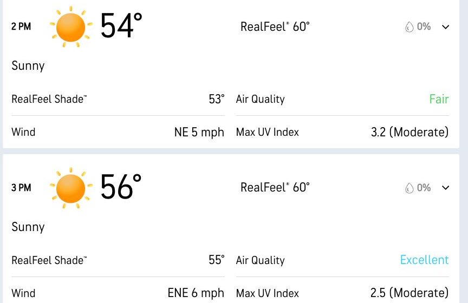Viewport: 468px width, 303px height.
Task: Click the sun icon for 2 PM
Action: [71, 27]
